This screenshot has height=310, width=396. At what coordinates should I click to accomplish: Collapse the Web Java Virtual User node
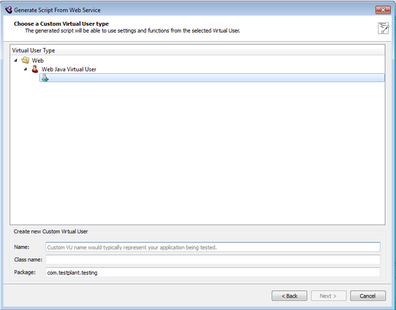click(x=25, y=69)
